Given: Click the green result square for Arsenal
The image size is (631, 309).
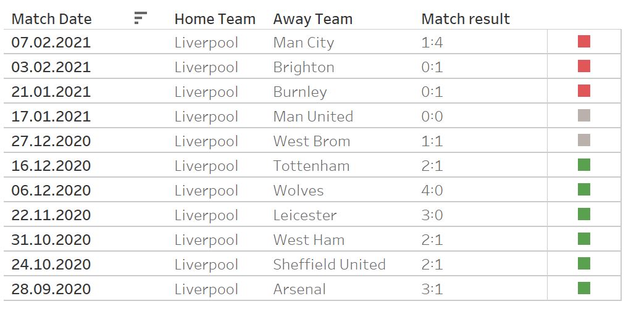Looking at the screenshot, I should [584, 289].
